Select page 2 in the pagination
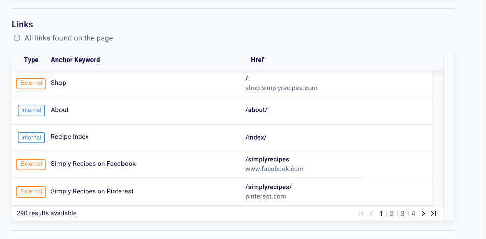 coord(392,214)
